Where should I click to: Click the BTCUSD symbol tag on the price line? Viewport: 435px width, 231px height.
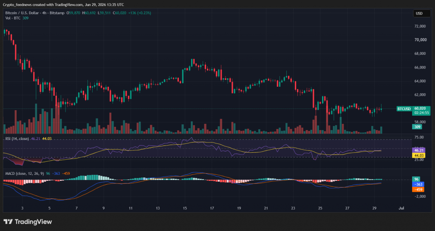[x=404, y=108]
